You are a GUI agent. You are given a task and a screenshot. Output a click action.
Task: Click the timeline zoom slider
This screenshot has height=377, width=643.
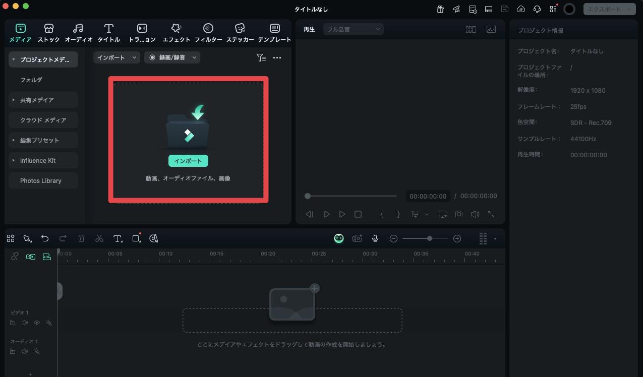425,238
